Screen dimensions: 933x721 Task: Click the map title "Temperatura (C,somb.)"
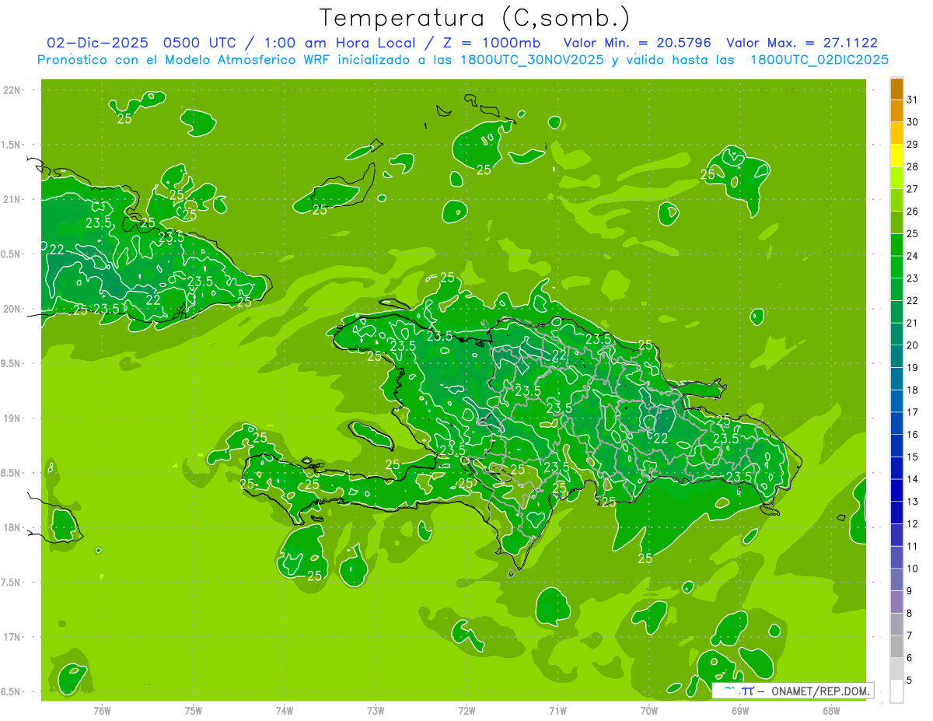coord(474,19)
